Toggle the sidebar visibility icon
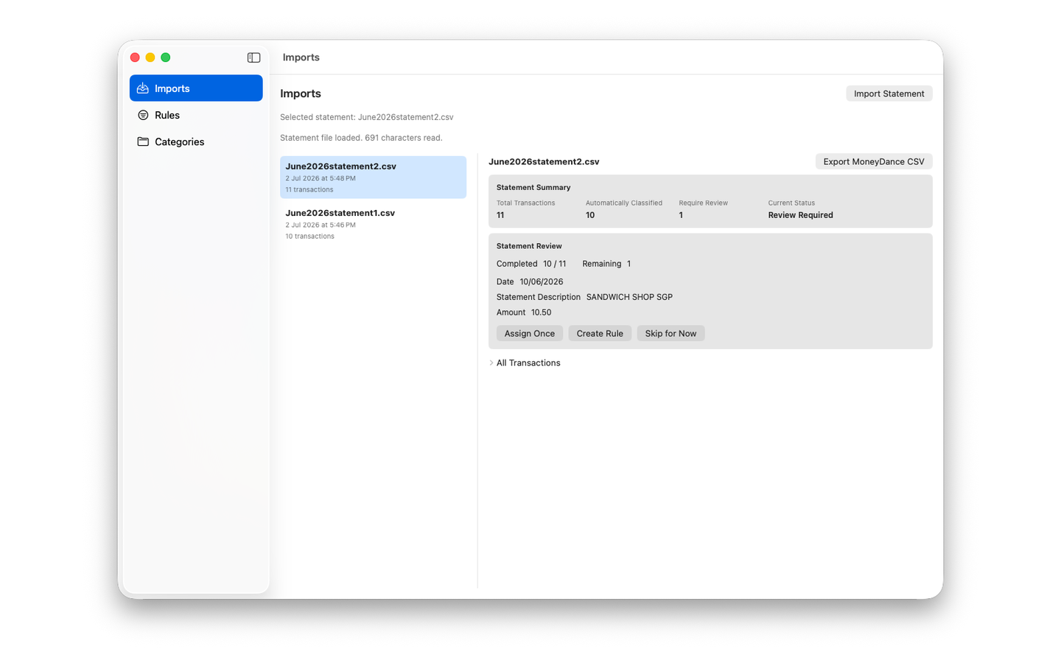The image size is (1061, 663). click(x=253, y=57)
